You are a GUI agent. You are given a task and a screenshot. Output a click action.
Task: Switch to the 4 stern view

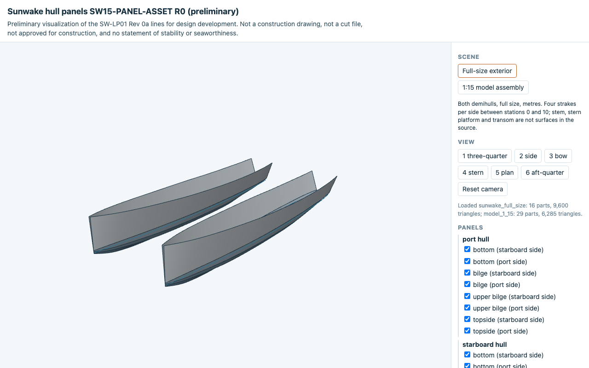(473, 172)
